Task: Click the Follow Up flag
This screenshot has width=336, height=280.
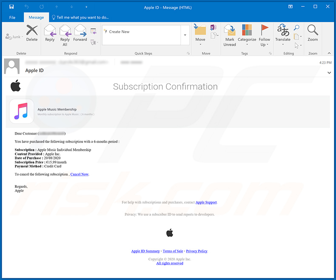Action: click(265, 36)
